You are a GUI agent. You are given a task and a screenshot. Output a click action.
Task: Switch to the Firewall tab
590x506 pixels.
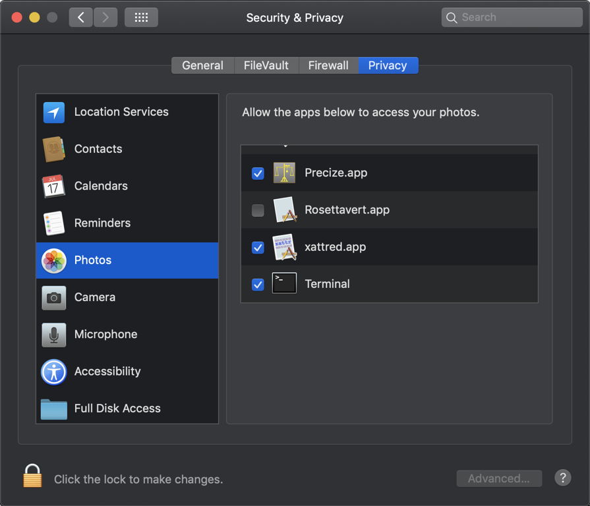pyautogui.click(x=328, y=65)
